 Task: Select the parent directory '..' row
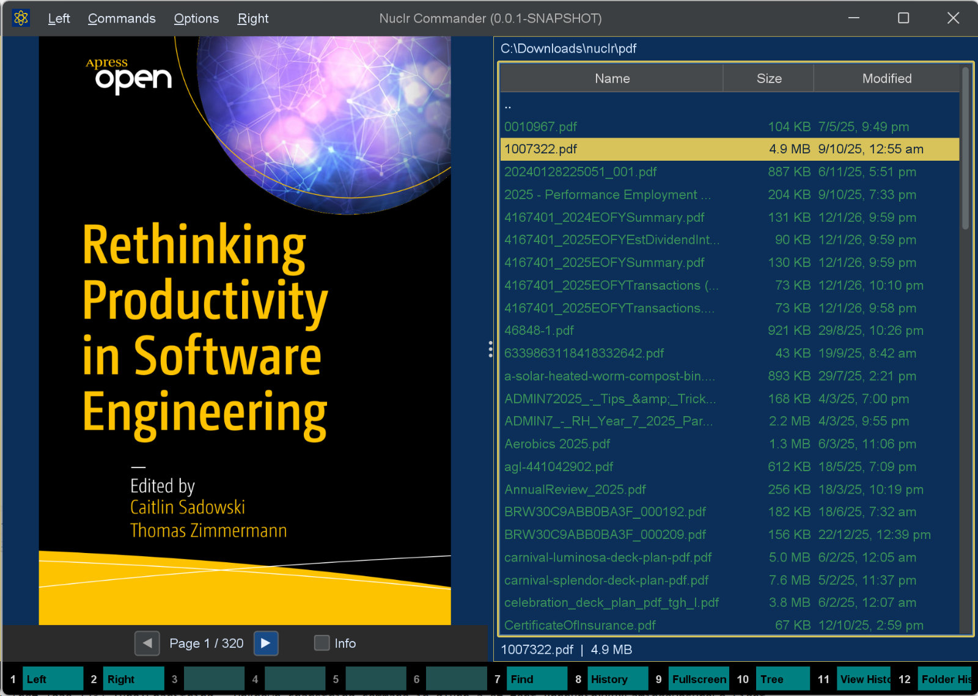coord(730,104)
